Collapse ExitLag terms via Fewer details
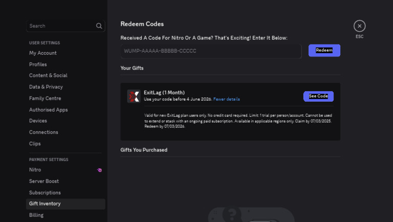The width and height of the screenshot is (393, 222). click(227, 99)
